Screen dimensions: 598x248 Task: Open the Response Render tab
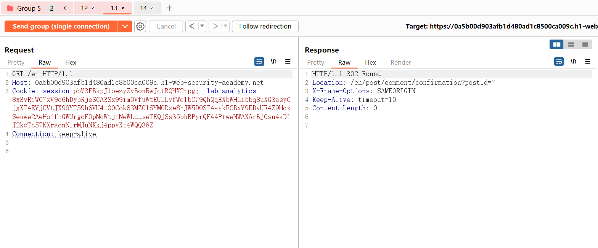(x=400, y=62)
